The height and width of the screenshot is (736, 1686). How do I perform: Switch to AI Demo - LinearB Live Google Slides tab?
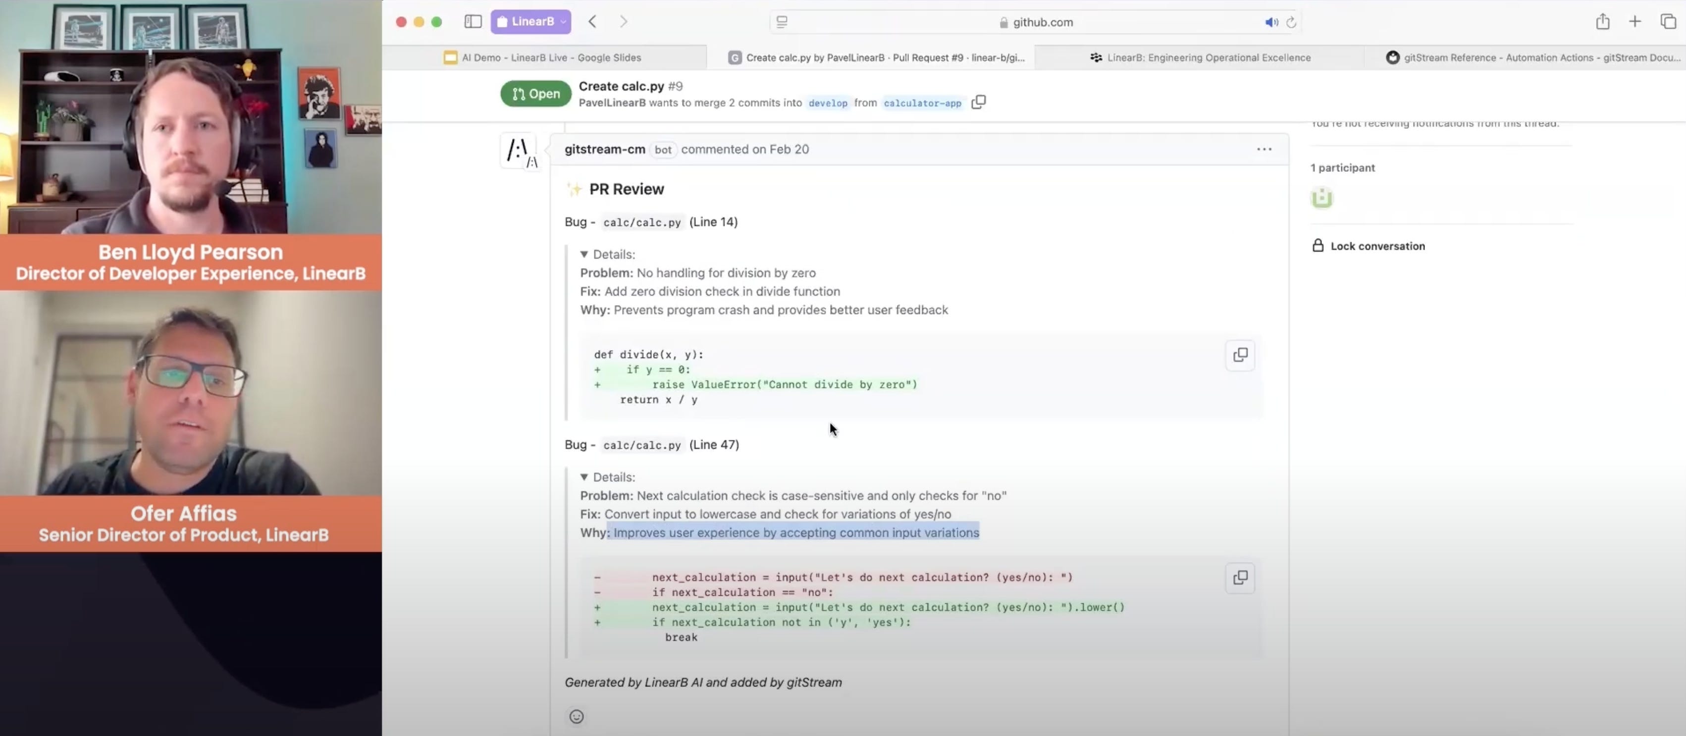544,57
